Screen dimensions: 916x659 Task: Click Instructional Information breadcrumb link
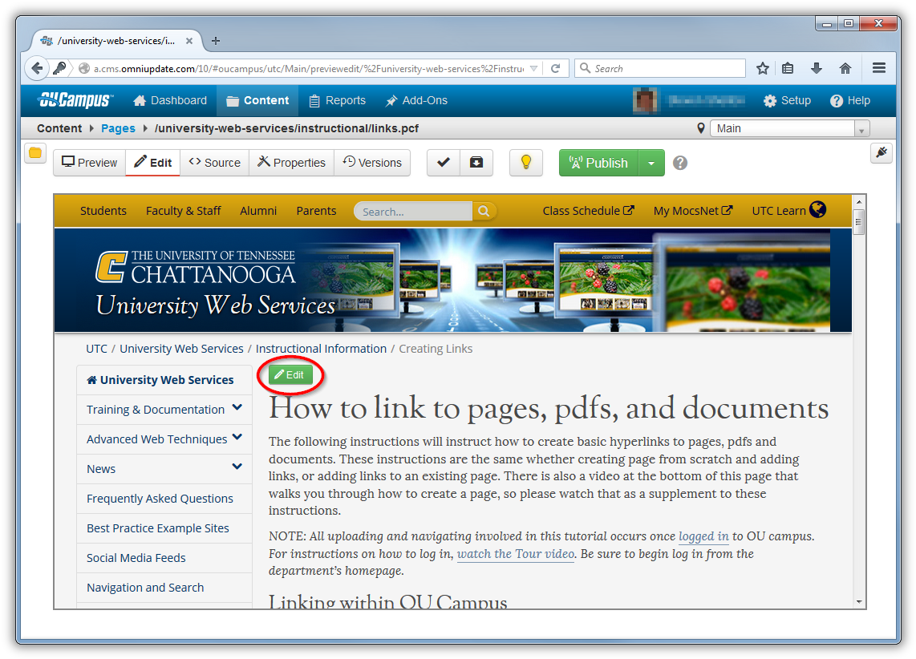(322, 349)
